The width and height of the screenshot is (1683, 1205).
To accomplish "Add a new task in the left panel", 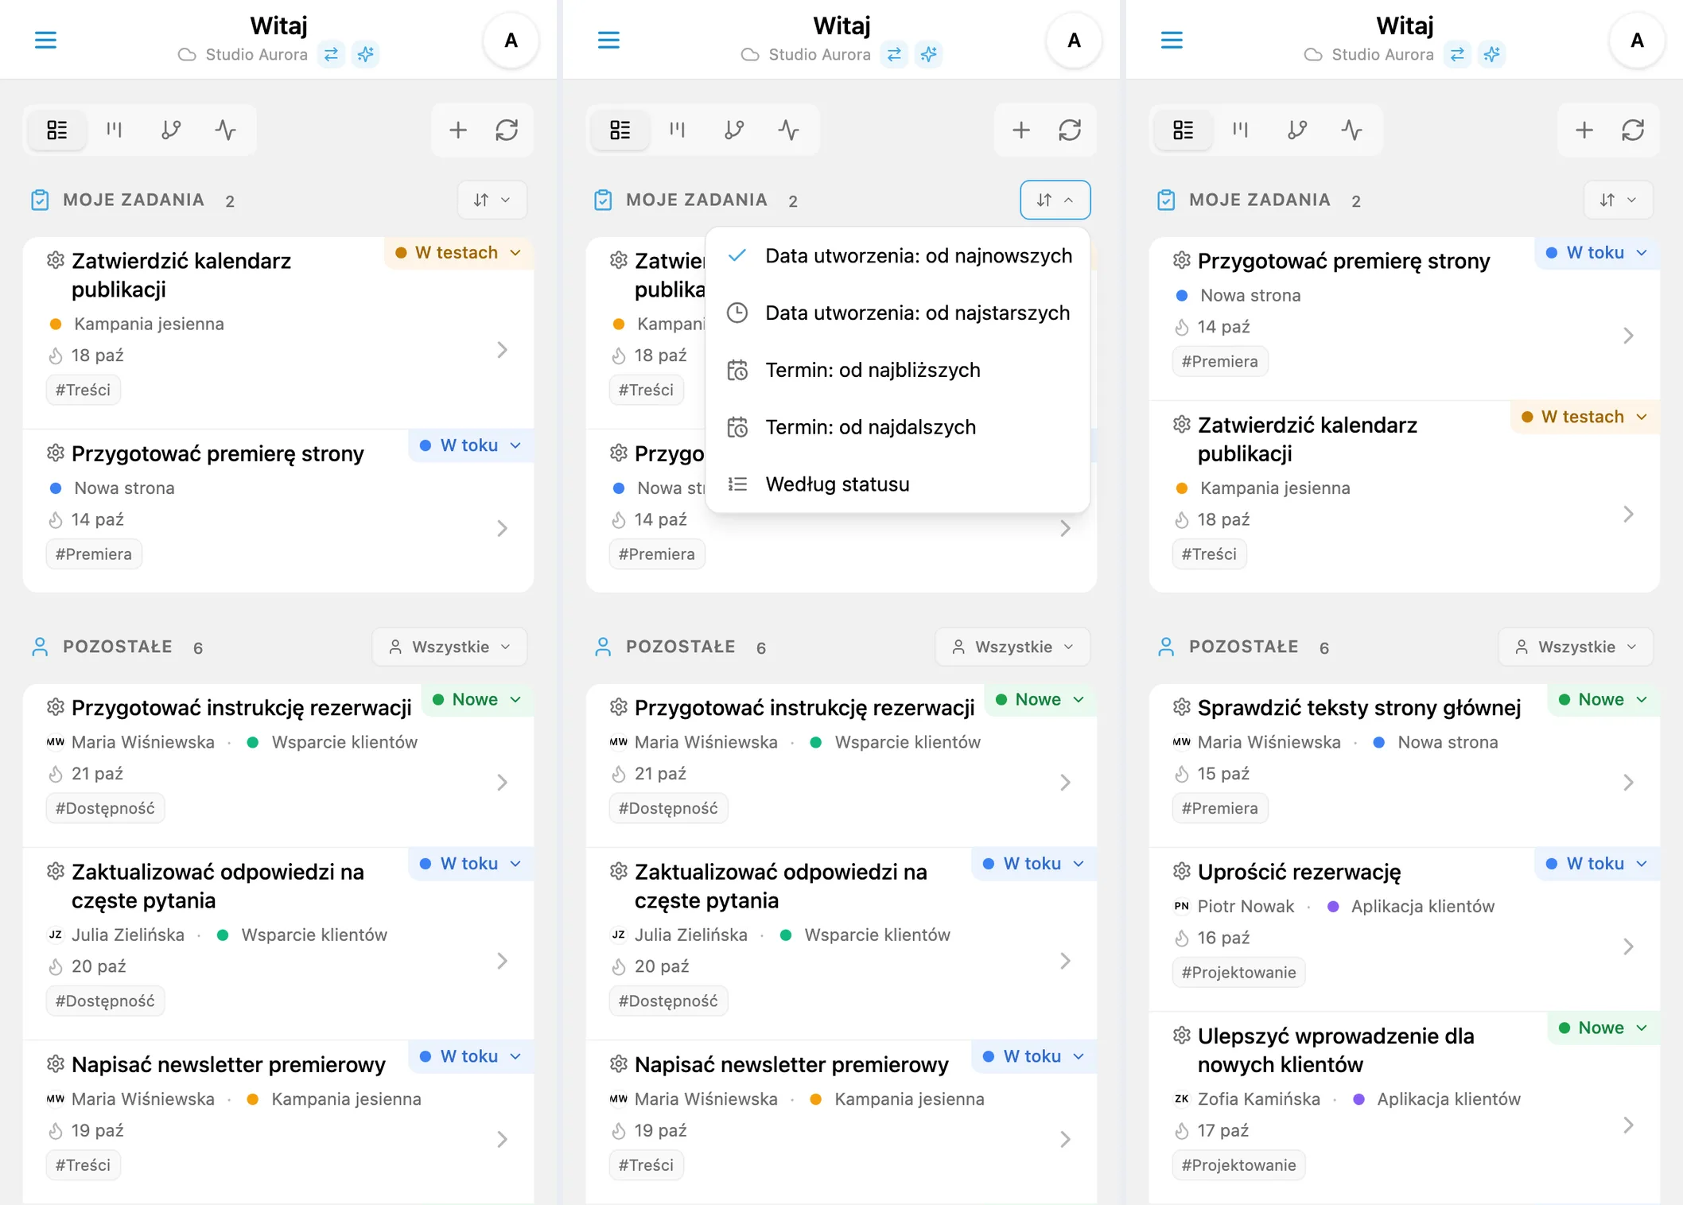I will pos(458,130).
